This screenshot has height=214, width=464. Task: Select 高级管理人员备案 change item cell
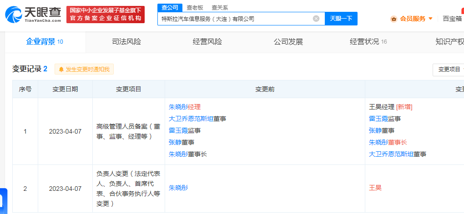coord(128,131)
